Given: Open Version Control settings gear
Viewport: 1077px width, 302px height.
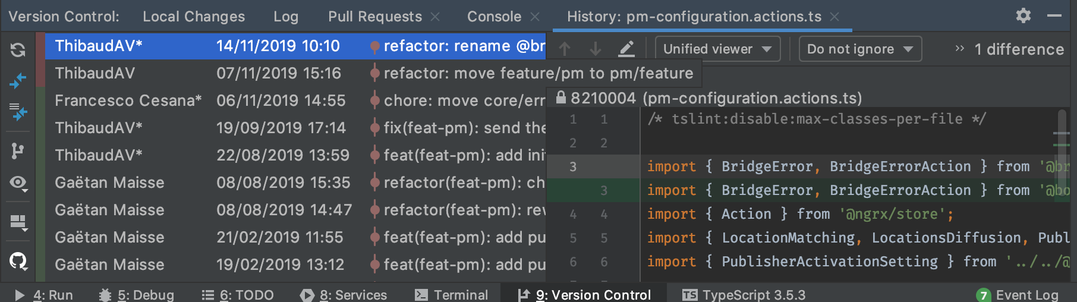Looking at the screenshot, I should click(1023, 16).
